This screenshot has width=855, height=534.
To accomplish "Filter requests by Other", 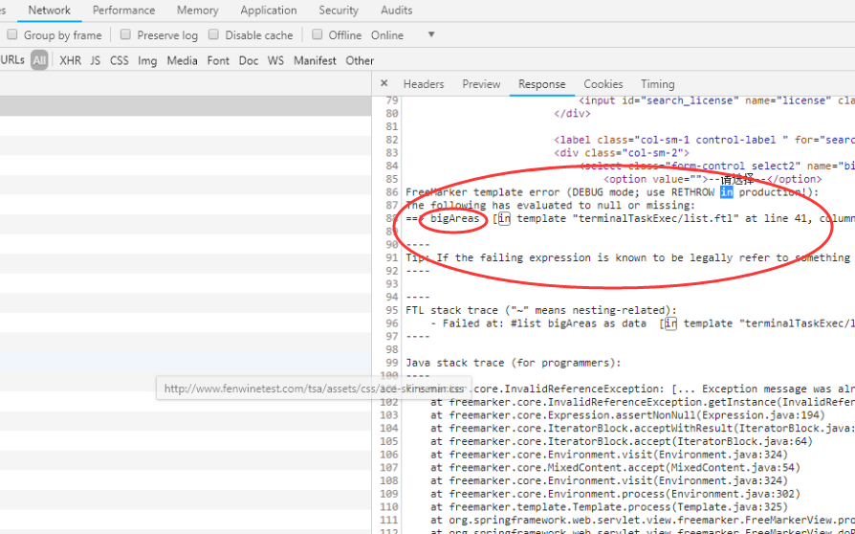I will coord(360,60).
